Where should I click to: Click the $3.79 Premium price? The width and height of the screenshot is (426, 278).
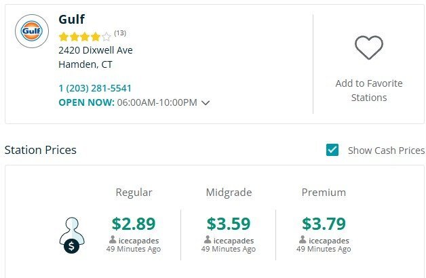324,223
